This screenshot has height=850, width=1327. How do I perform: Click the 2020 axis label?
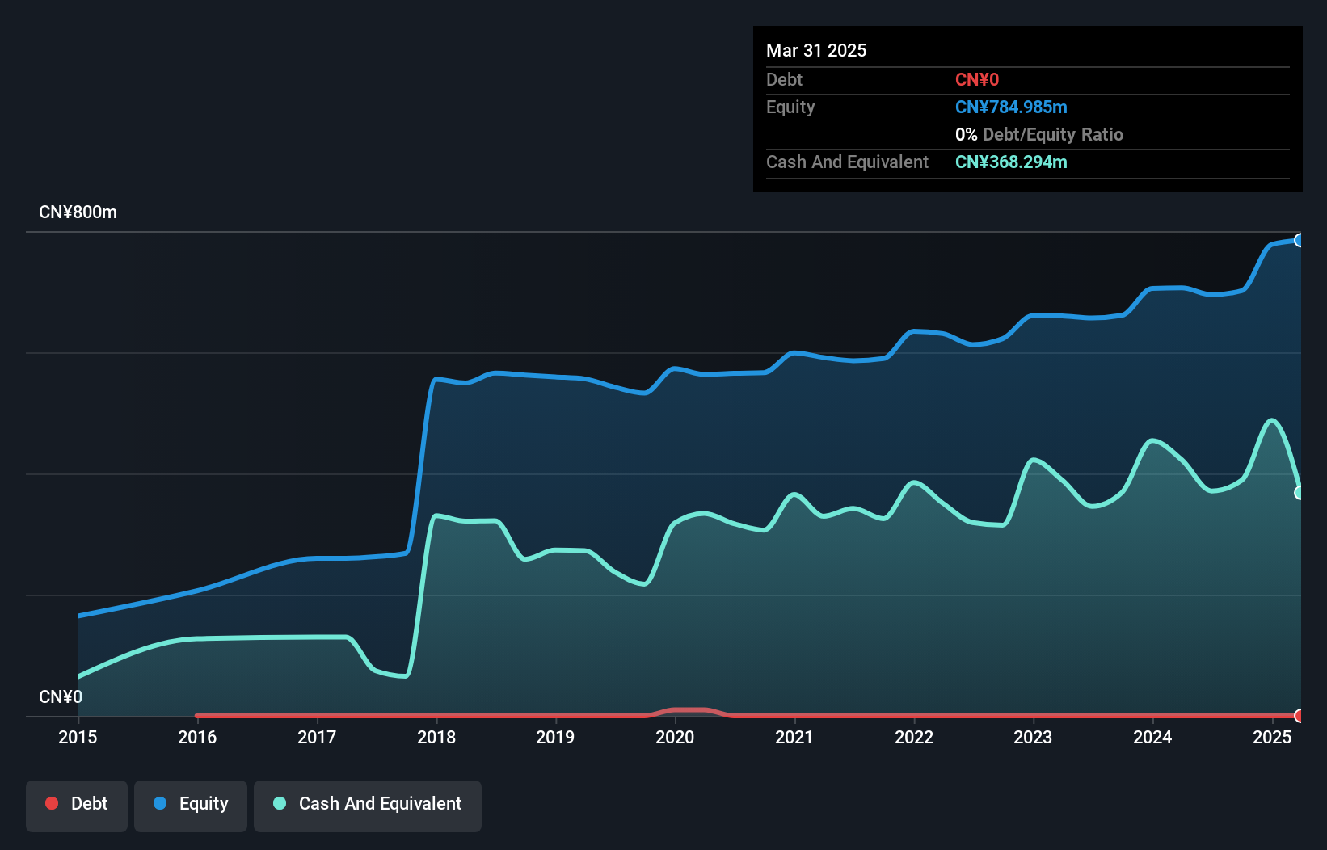tap(675, 737)
